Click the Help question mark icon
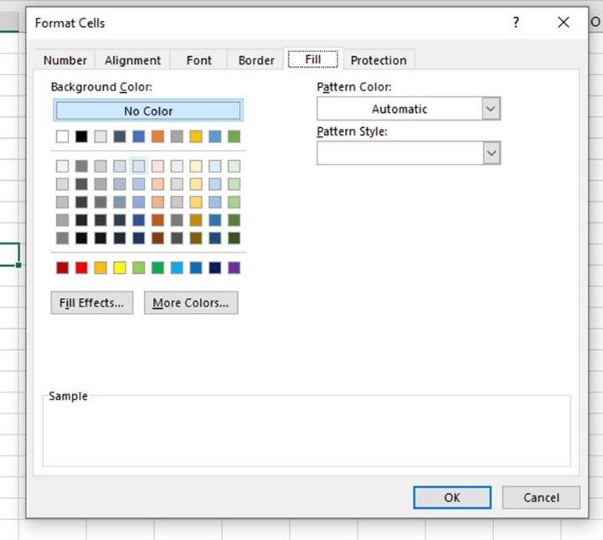Screen dimensions: 603x540 coord(516,23)
